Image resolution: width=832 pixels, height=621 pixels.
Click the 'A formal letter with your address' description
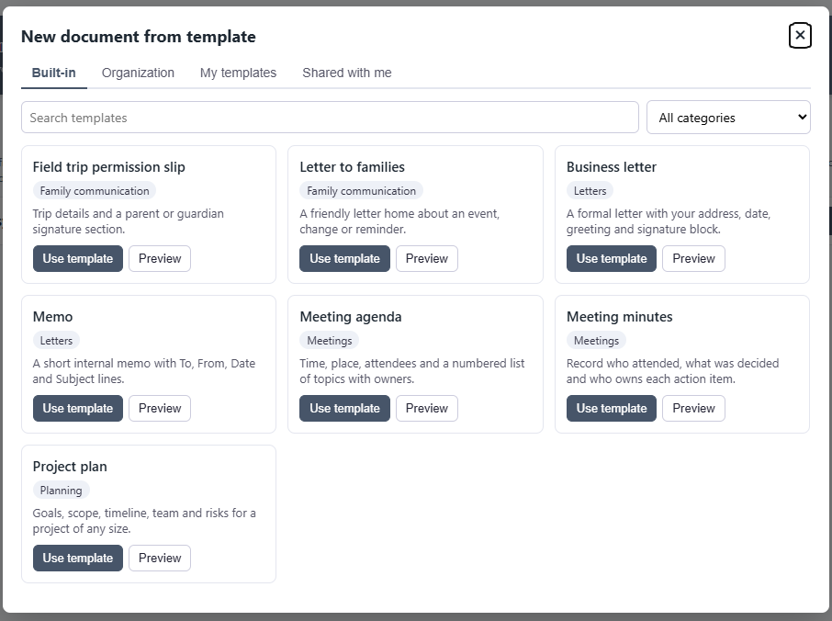669,221
